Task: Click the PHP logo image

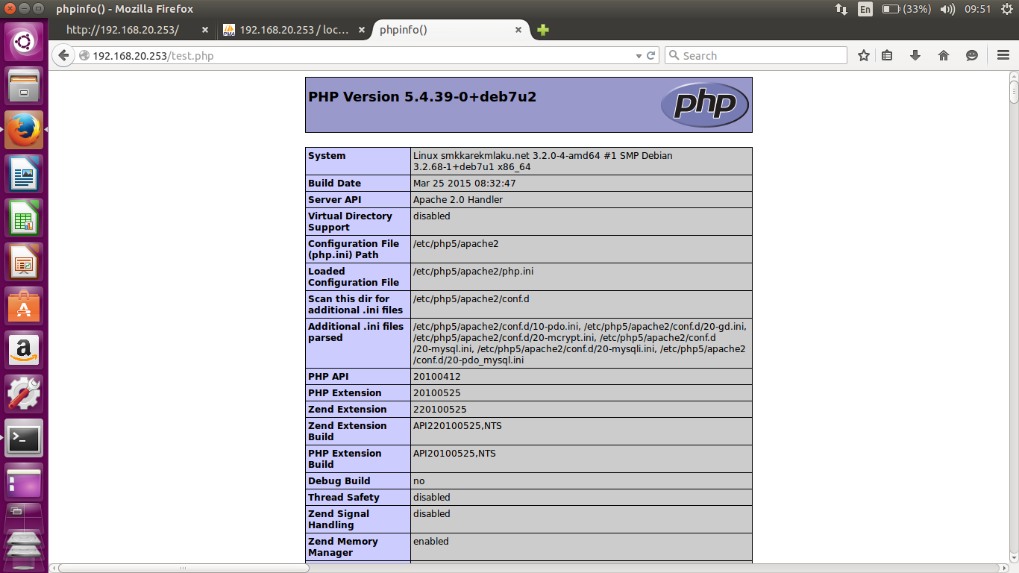Action: pos(704,105)
